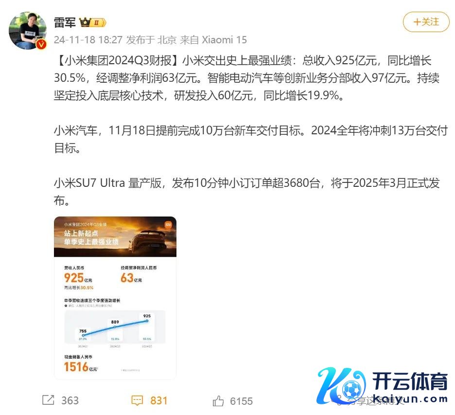The image size is (455, 415).
Task: Like the post with thumbs-up icon
Action: tap(218, 401)
